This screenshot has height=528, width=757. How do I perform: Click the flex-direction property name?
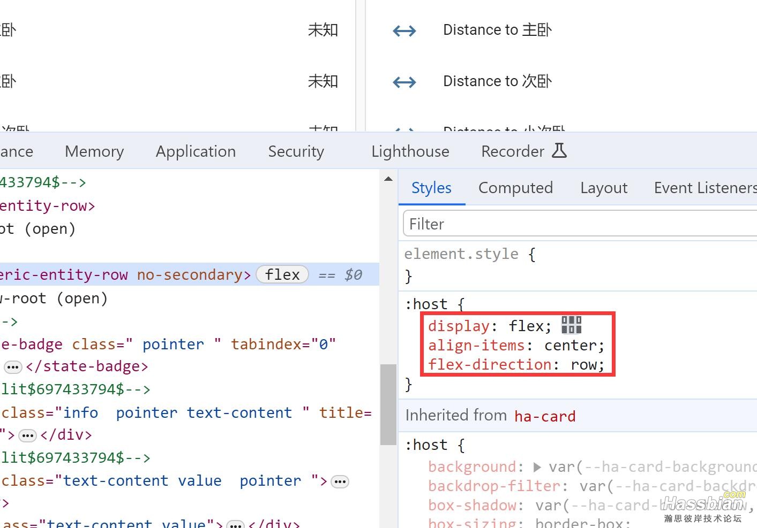point(490,364)
